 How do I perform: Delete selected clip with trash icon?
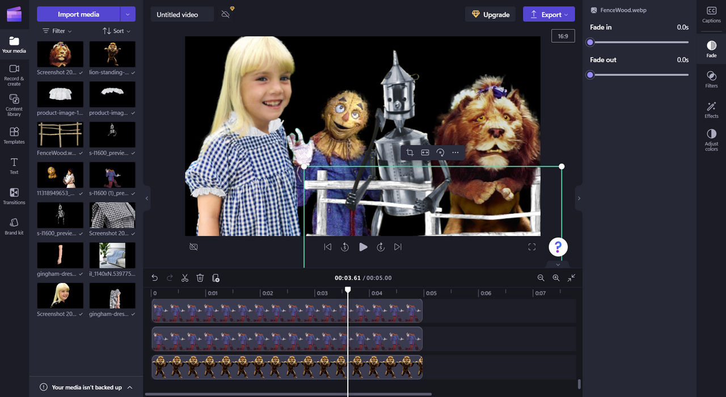[x=200, y=278]
